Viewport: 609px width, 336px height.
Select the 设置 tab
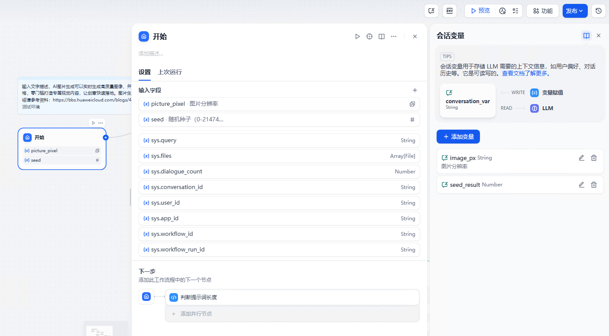pyautogui.click(x=144, y=72)
